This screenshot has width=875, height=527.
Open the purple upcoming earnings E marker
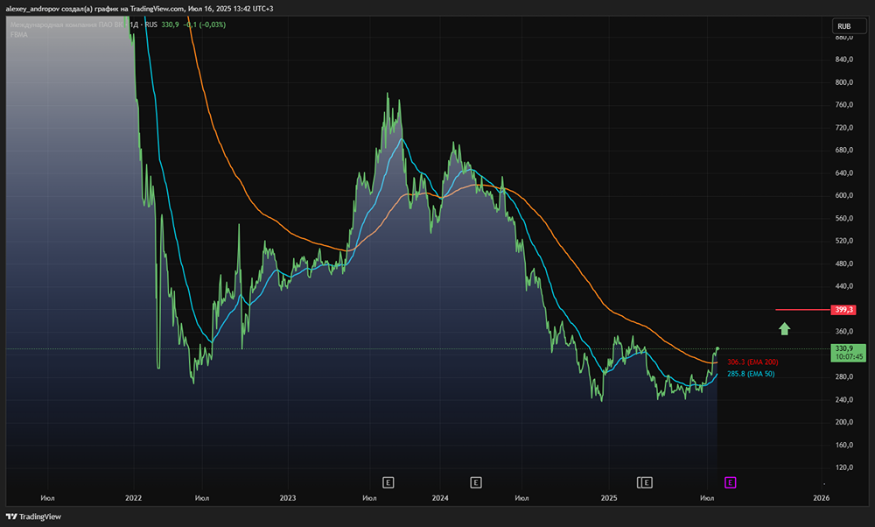tap(730, 482)
